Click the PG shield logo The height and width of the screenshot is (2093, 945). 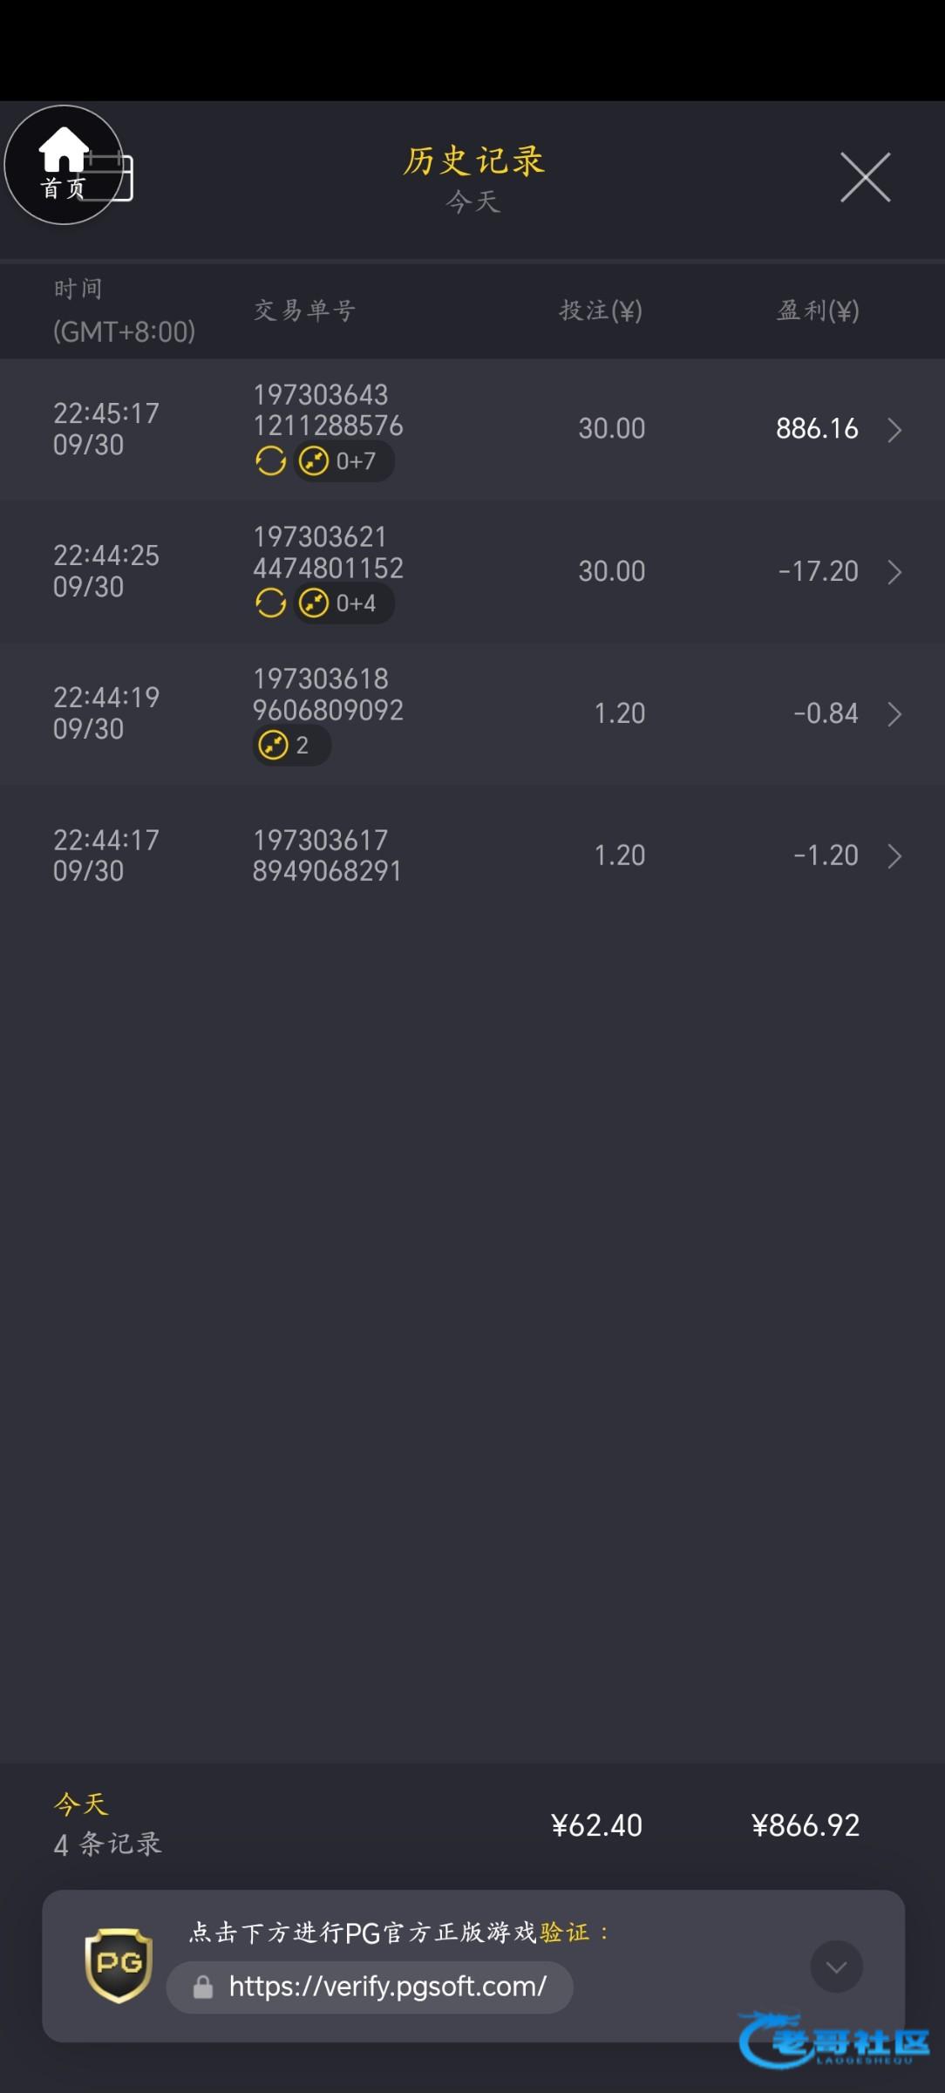pyautogui.click(x=119, y=1966)
